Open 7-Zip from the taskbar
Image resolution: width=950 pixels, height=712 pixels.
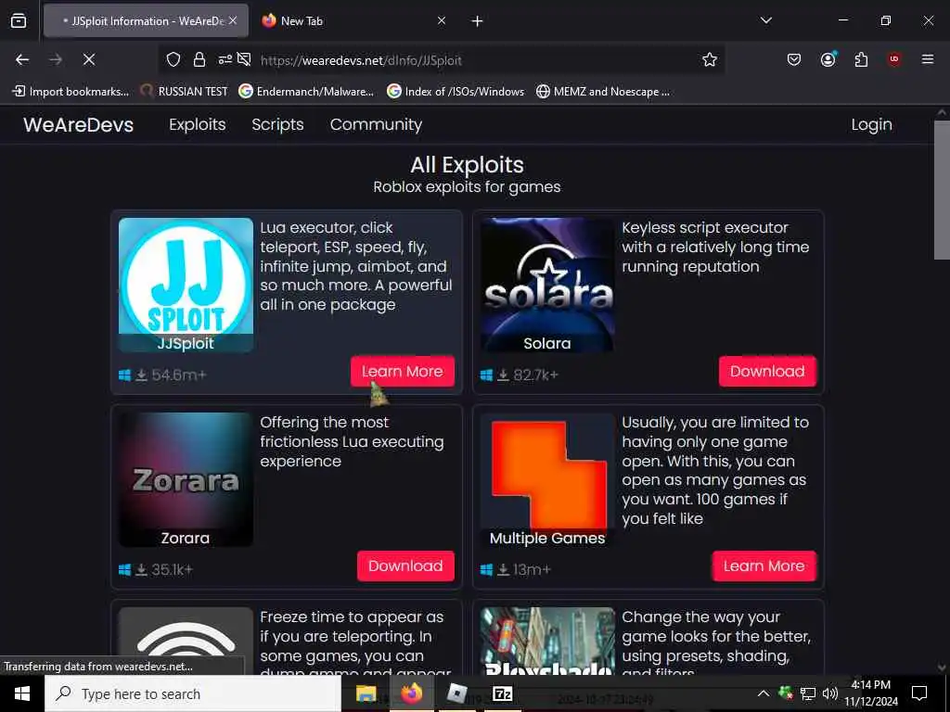coord(502,693)
